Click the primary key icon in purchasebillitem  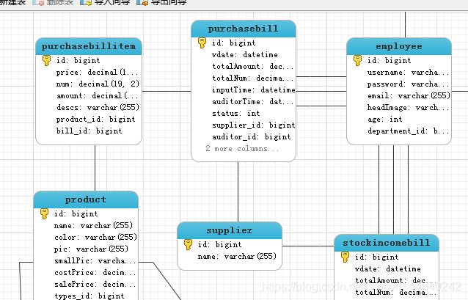coord(46,60)
